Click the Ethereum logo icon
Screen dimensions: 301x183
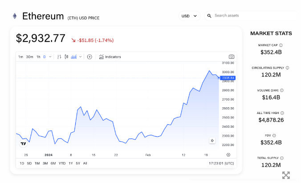[x=15, y=16]
